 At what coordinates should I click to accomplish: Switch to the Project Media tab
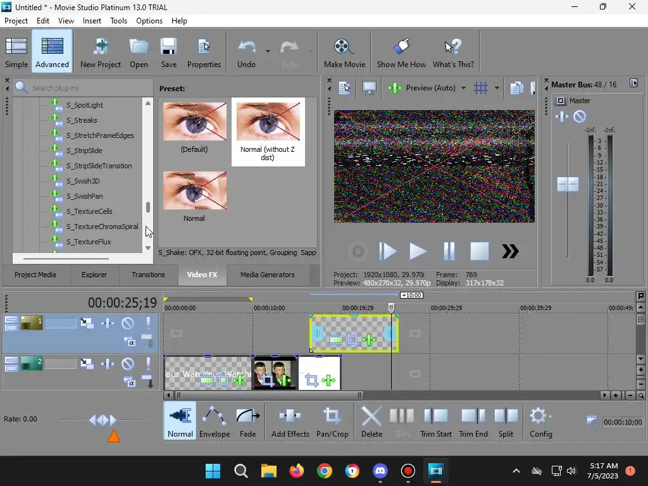point(35,275)
